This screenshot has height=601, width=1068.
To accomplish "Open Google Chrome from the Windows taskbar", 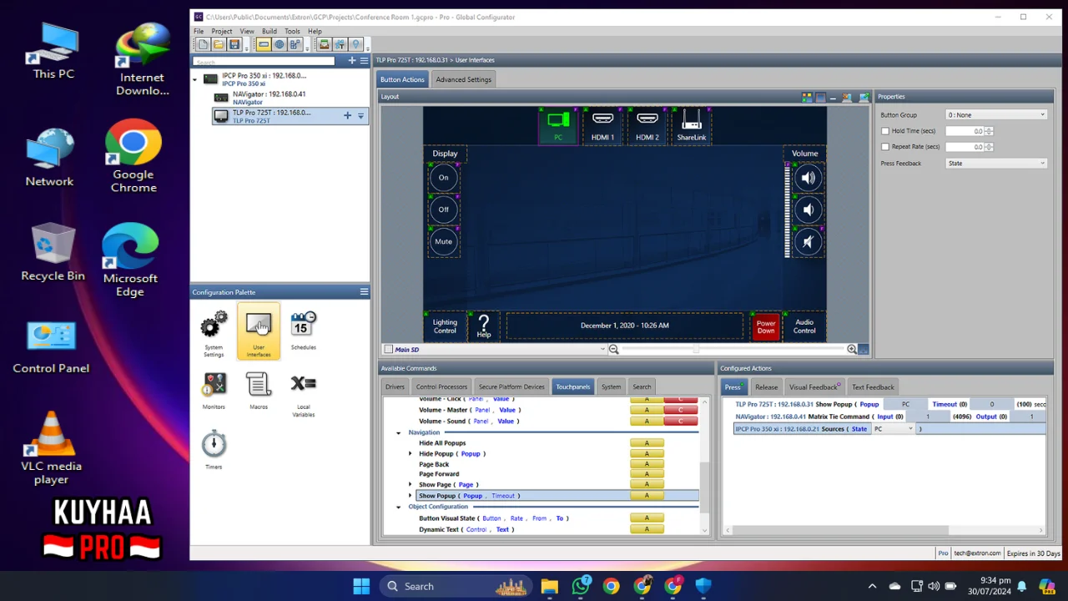I will (612, 587).
